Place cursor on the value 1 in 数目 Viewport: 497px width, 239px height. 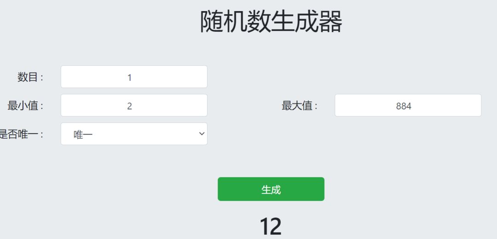coord(129,78)
